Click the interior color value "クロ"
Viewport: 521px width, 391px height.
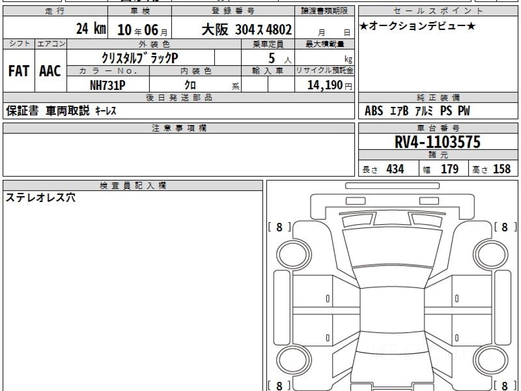point(190,85)
